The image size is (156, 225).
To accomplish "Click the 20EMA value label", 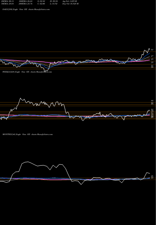I will click(7, 1).
